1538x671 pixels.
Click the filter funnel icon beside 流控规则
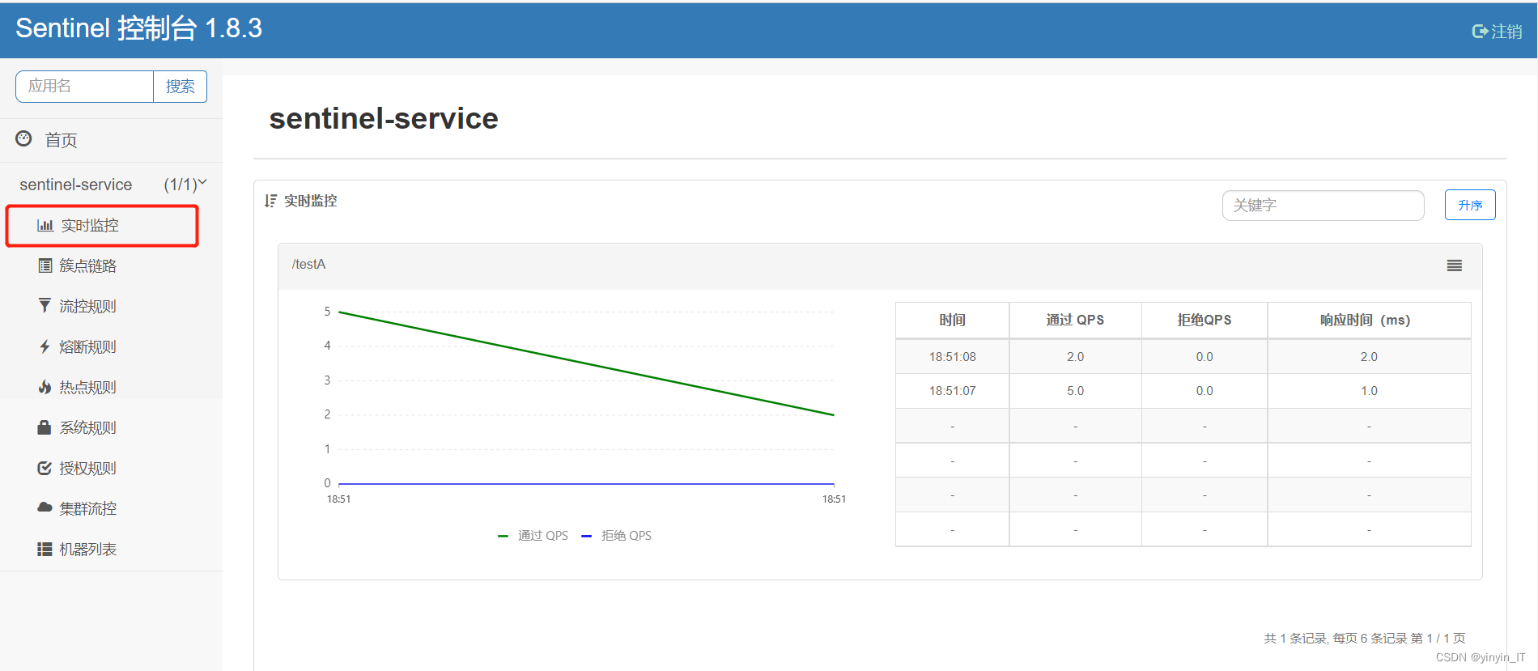coord(45,305)
